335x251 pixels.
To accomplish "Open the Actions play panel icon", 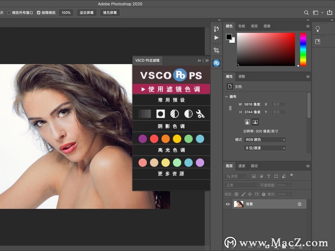I will click(216, 38).
